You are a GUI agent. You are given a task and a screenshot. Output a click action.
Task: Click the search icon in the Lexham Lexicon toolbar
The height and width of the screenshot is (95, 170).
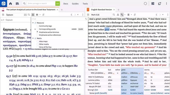29,15
